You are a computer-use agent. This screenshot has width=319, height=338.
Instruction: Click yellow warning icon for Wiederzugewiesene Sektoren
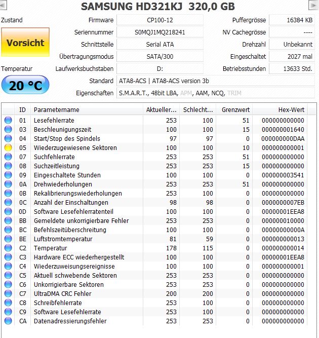[8, 147]
